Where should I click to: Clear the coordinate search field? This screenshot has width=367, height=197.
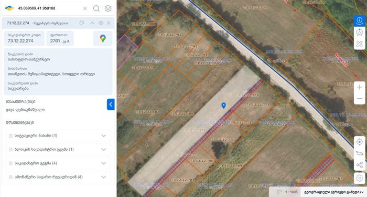[x=85, y=8]
